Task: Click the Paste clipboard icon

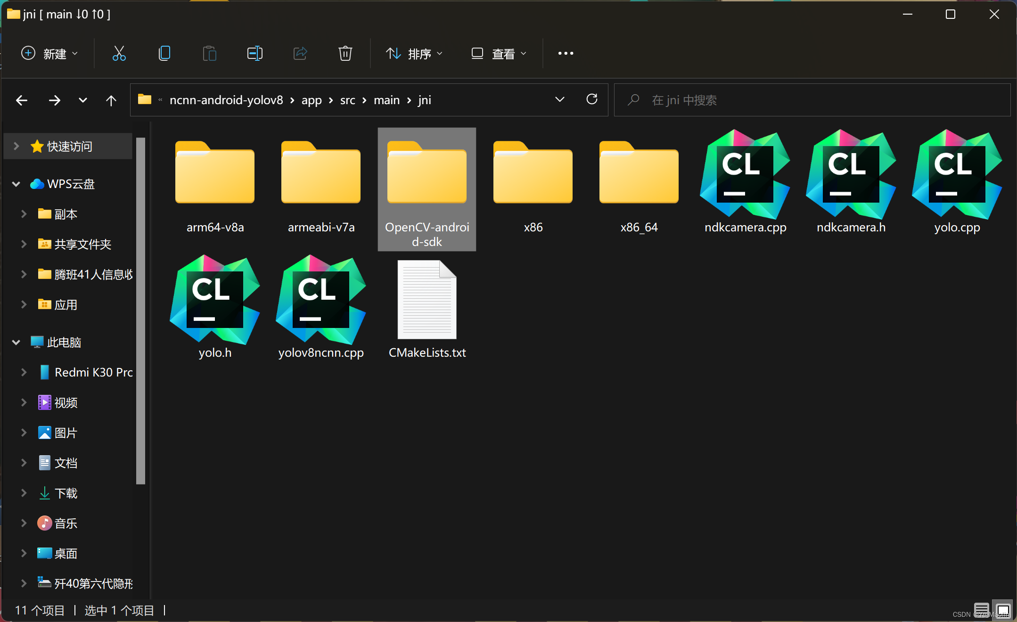Action: (209, 53)
